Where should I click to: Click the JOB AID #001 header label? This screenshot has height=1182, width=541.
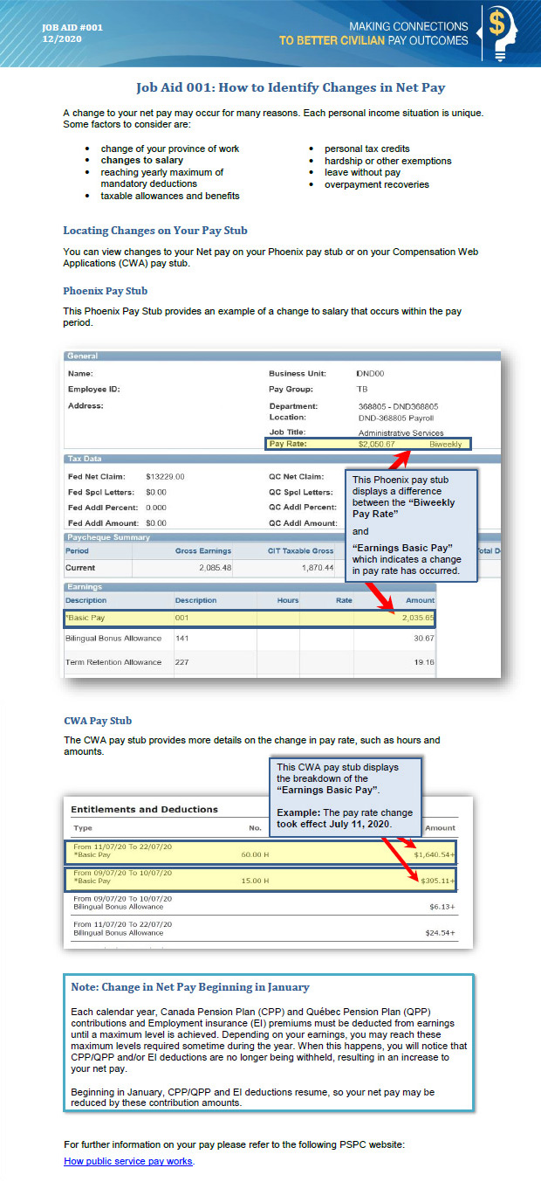click(72, 27)
